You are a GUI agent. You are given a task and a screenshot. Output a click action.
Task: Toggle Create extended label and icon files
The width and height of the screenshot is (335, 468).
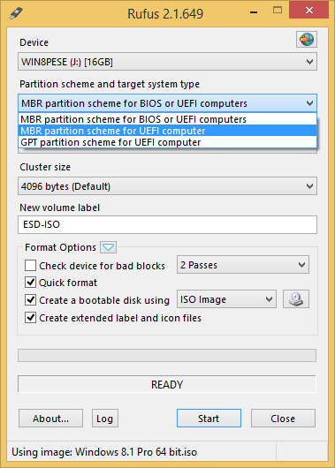30,318
